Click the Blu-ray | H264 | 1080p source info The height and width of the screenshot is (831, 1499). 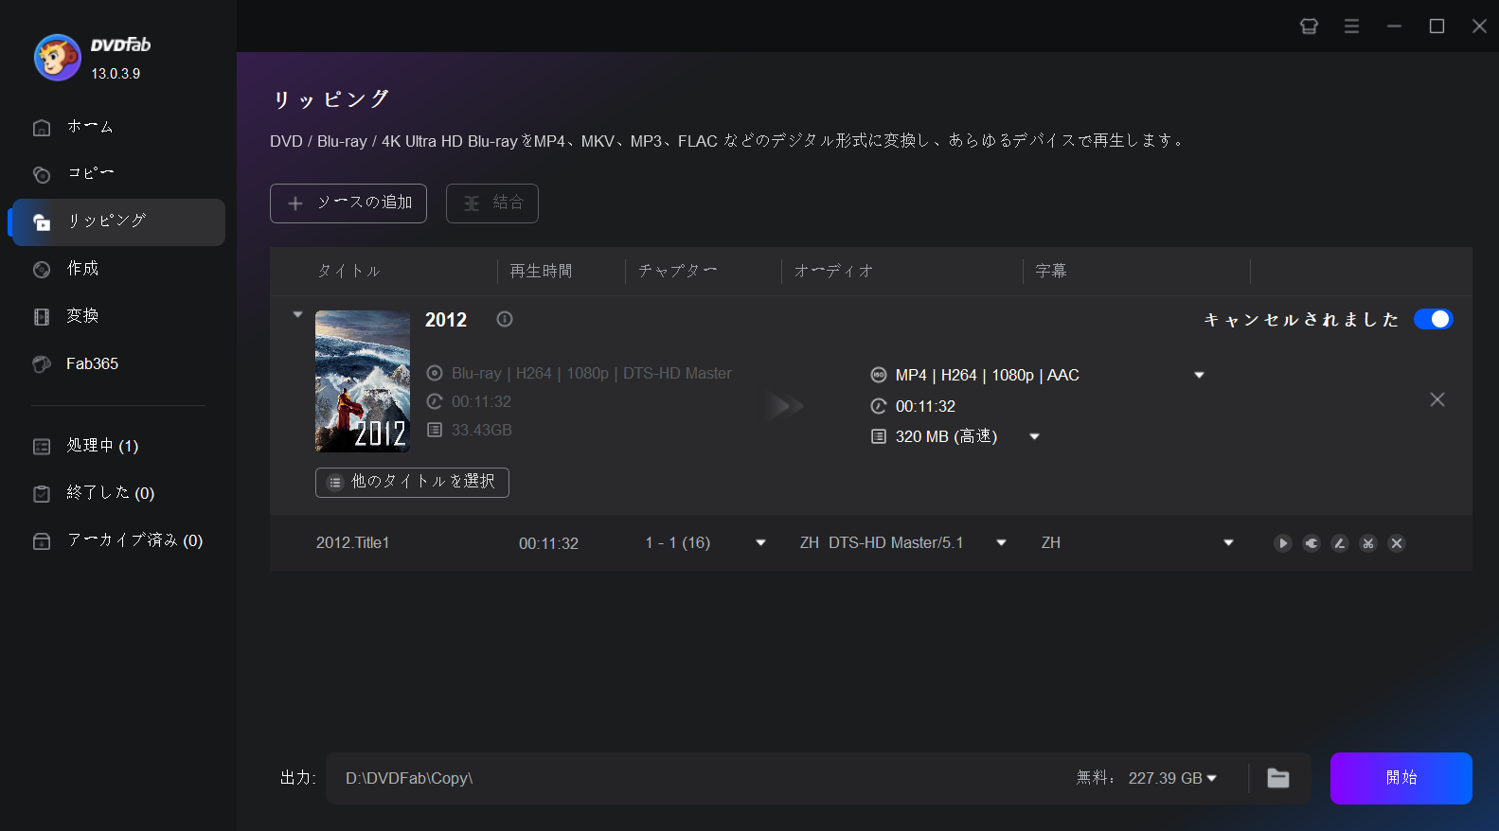click(x=591, y=374)
